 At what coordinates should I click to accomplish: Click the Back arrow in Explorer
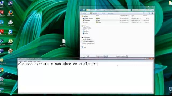pos(81,10)
